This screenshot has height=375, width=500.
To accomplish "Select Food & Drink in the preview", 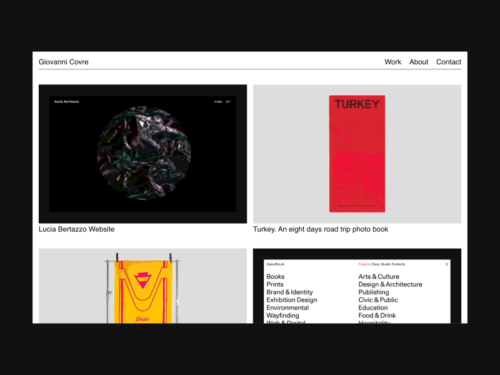I will pos(377,316).
